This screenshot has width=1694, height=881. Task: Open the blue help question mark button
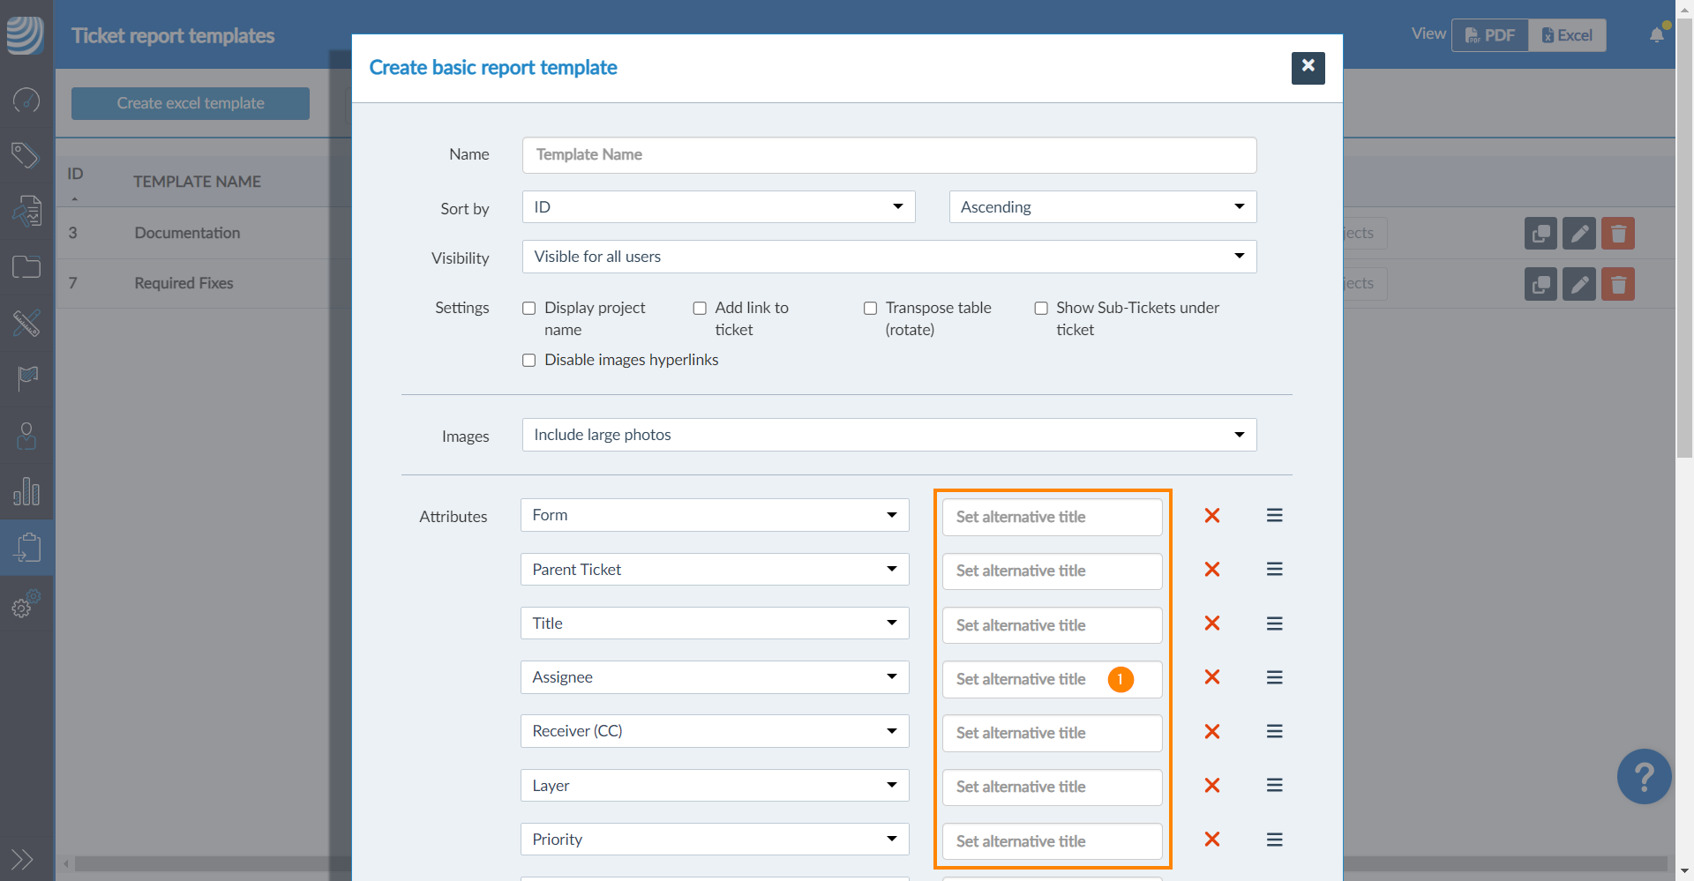1644,777
